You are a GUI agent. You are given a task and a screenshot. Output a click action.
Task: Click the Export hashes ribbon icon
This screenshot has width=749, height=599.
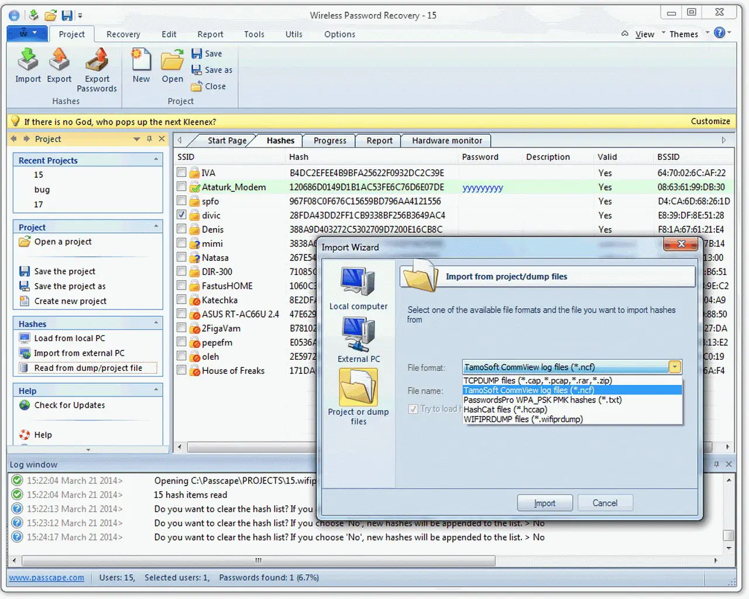click(59, 66)
